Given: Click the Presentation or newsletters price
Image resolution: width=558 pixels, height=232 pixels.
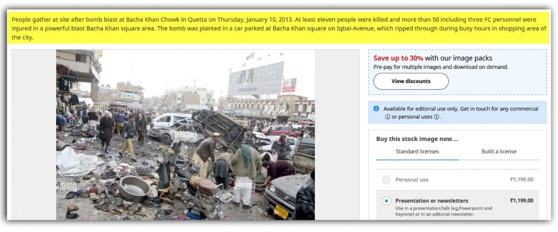Looking at the screenshot, I should point(521,201).
